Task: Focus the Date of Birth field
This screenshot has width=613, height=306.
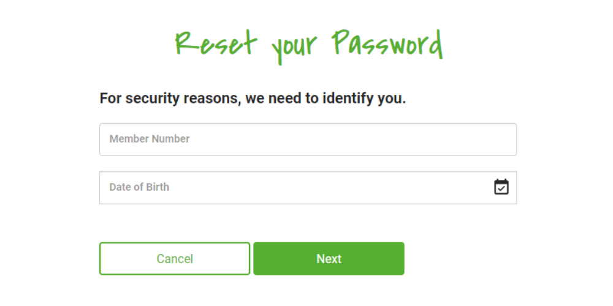Action: [294, 187]
